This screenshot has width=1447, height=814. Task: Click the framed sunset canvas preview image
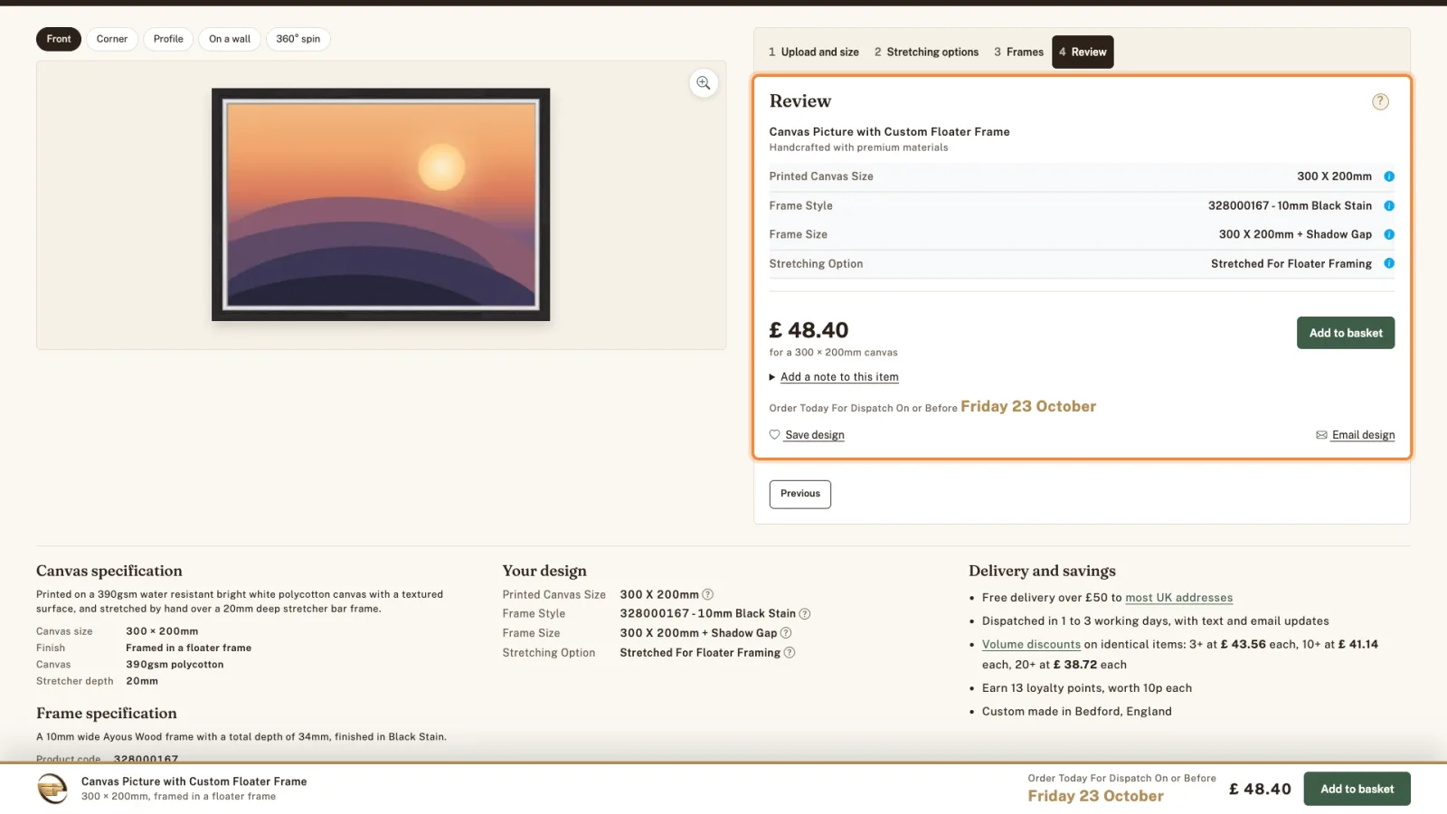click(381, 204)
